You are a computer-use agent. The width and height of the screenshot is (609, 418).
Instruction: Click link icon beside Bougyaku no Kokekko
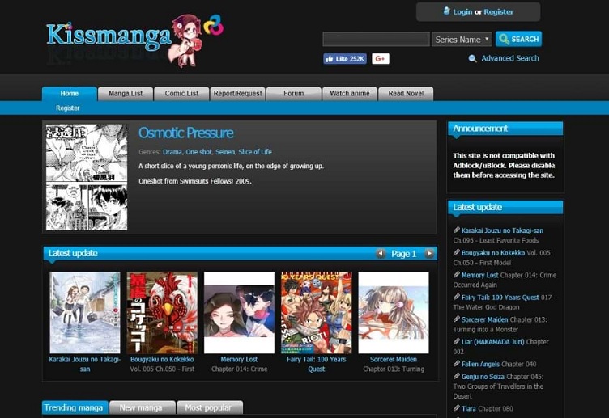click(x=457, y=252)
